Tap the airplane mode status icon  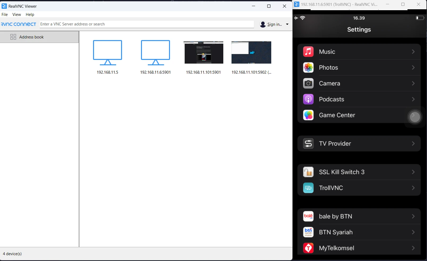pyautogui.click(x=296, y=18)
